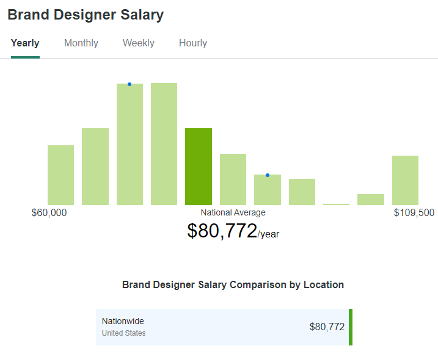Click the large $80,772/year average figure
The image size is (438, 354).
pos(233,231)
